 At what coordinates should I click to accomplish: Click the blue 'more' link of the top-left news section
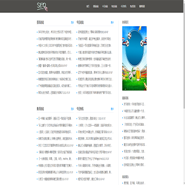coord(72,23)
